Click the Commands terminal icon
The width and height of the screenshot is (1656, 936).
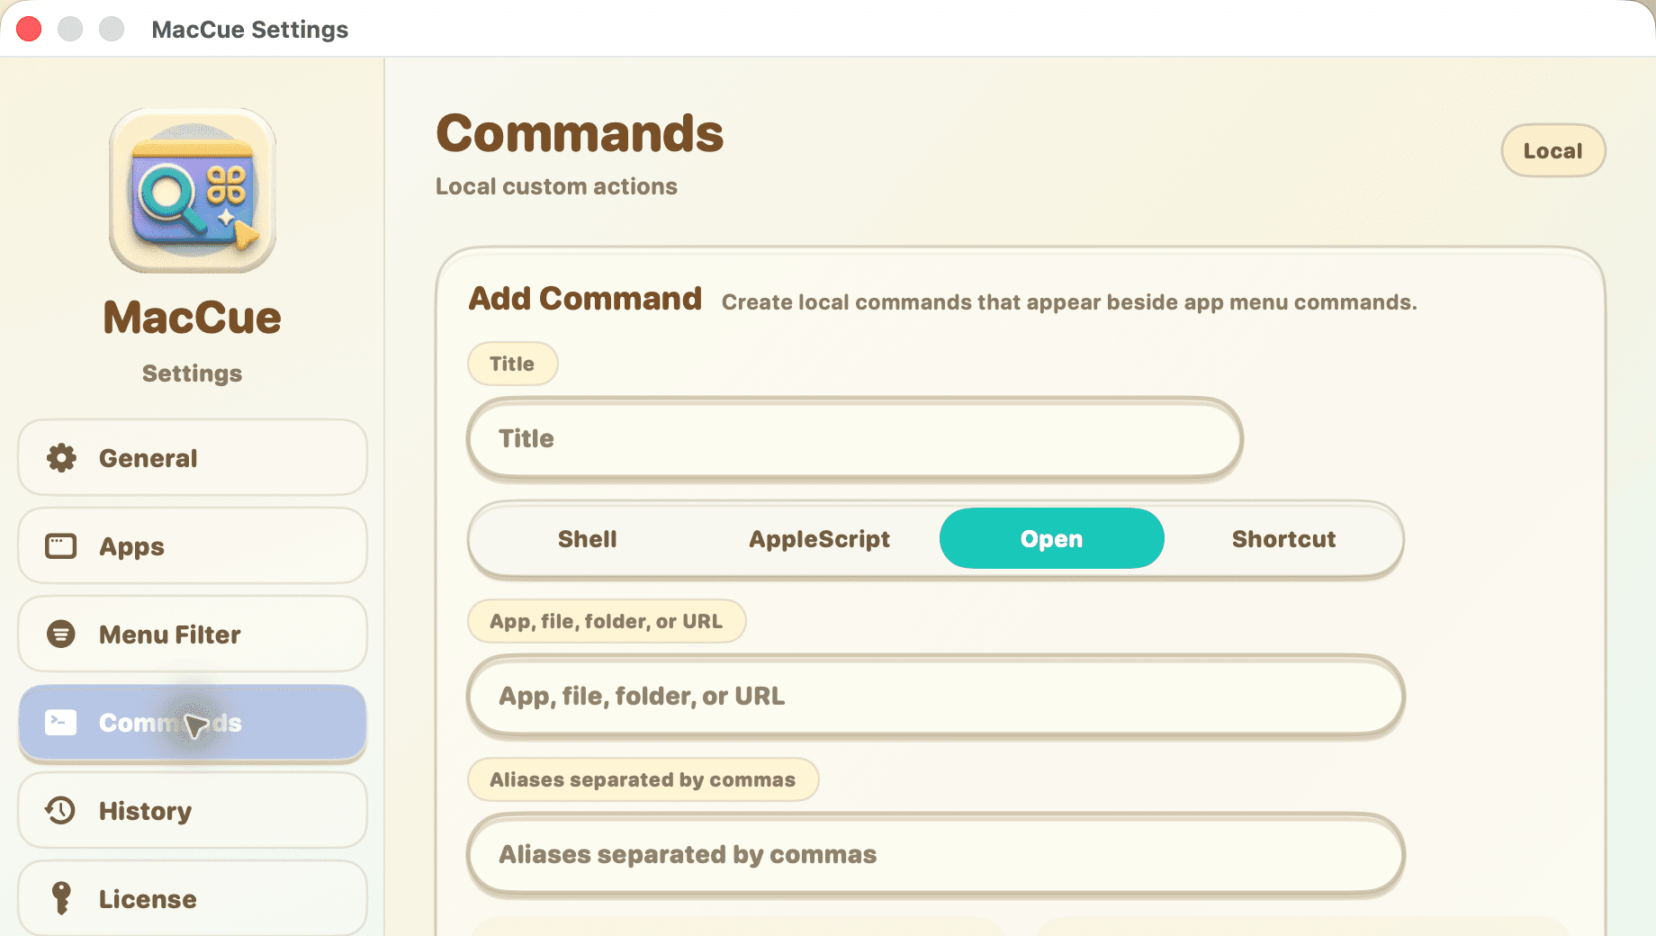click(x=61, y=722)
